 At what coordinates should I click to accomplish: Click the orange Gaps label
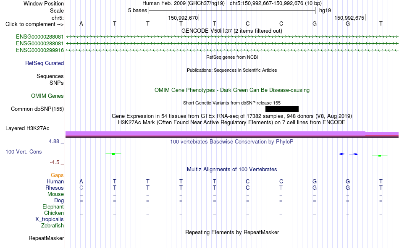[57, 175]
